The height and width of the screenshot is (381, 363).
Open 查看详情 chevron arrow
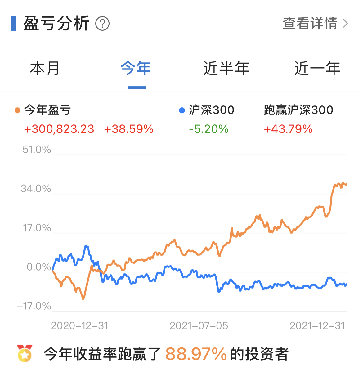coord(345,24)
